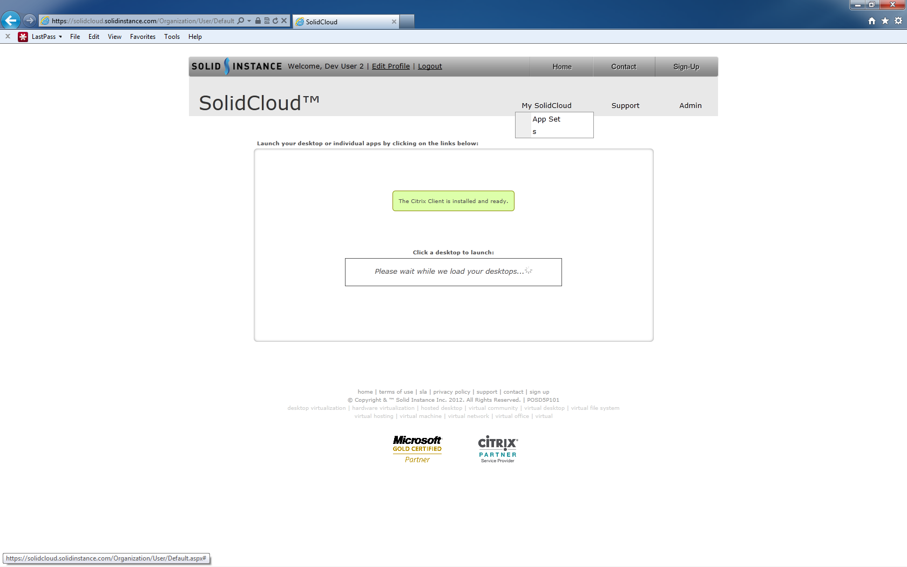
Task: Open the View menu
Action: pos(114,37)
